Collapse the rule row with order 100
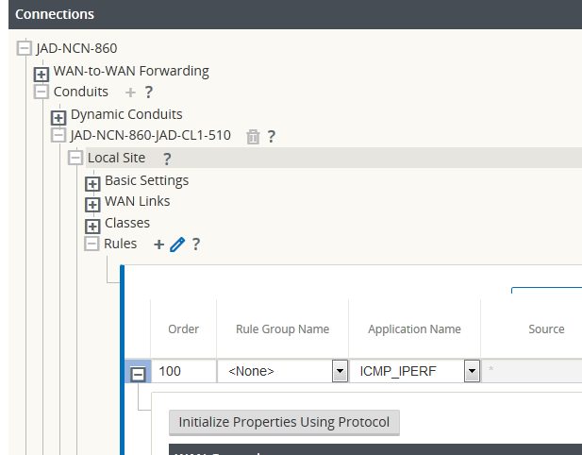 point(138,373)
